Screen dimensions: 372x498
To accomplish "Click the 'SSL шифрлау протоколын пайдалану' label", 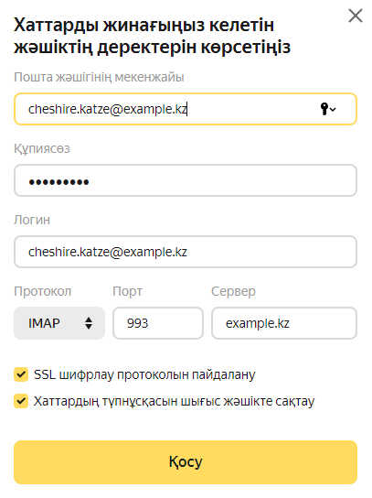I will (144, 374).
